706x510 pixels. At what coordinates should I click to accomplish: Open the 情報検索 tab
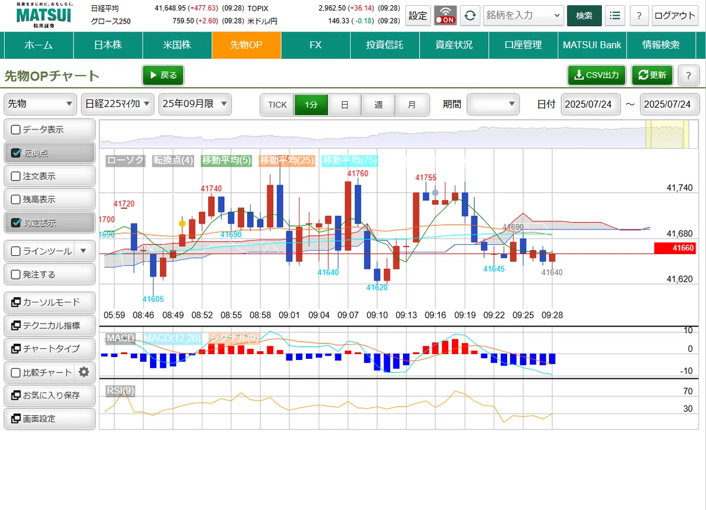pos(661,45)
